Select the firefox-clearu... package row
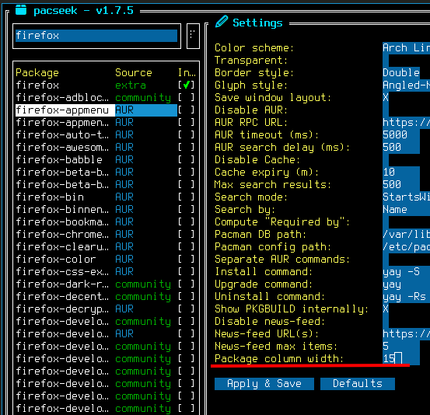This screenshot has height=415, width=430. (x=106, y=247)
